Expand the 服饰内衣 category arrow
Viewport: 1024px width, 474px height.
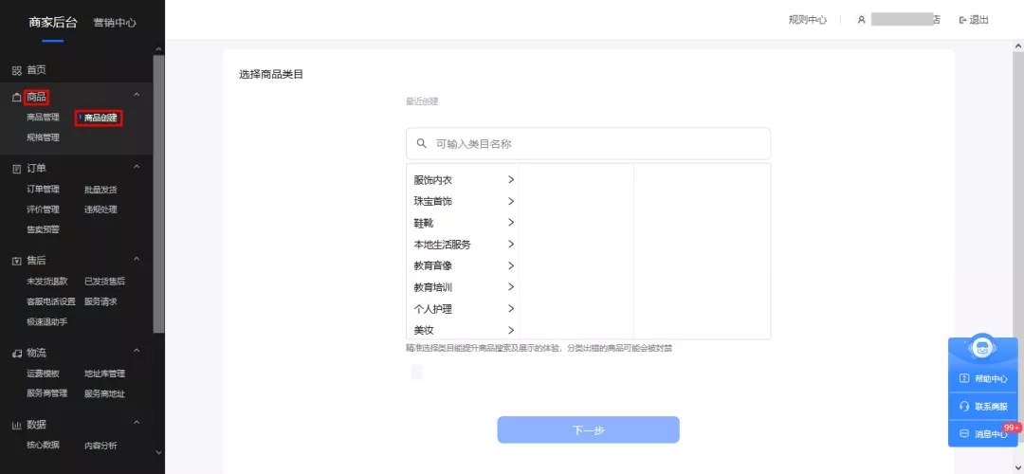pyautogui.click(x=511, y=179)
